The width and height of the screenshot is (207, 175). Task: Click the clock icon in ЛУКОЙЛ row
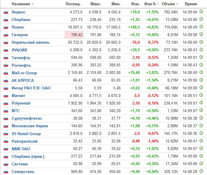[201, 50]
